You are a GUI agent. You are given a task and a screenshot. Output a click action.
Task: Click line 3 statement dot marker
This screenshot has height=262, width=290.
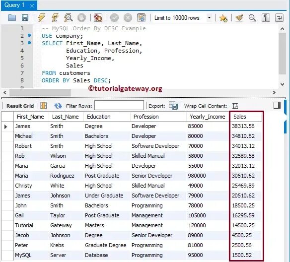click(29, 43)
